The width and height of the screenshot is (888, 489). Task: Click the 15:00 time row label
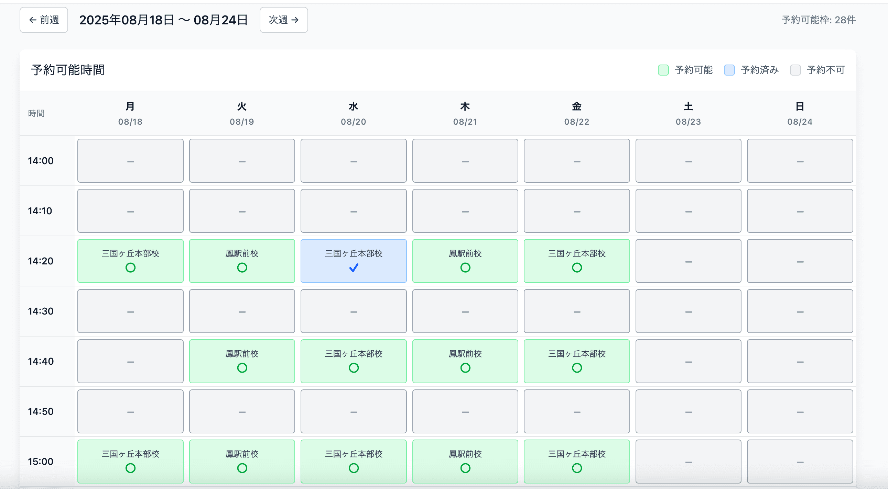41,462
